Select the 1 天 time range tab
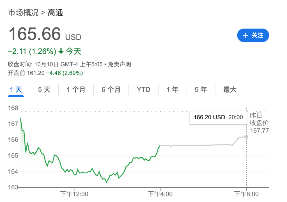The height and width of the screenshot is (202, 287). [x=16, y=90]
